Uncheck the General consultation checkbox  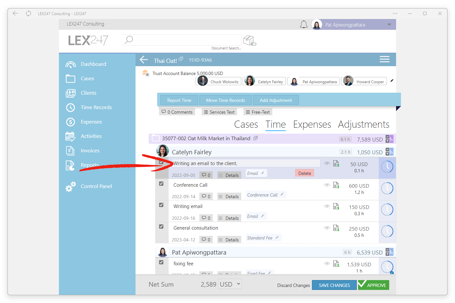(161, 227)
